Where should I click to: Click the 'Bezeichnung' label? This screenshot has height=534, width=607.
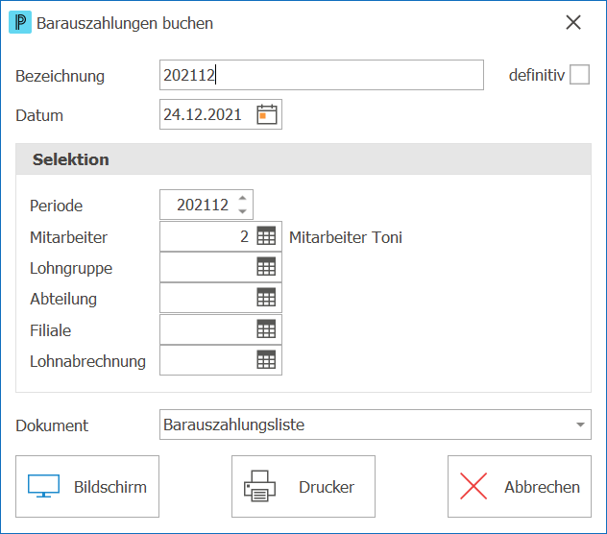(x=60, y=76)
